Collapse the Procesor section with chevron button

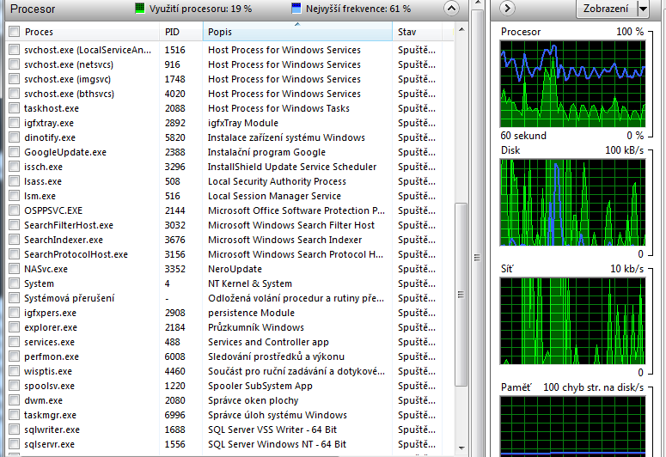click(452, 9)
